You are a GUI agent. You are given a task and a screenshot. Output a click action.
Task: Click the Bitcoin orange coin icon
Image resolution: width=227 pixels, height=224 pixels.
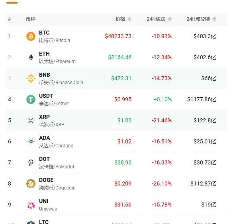[x=31, y=36]
